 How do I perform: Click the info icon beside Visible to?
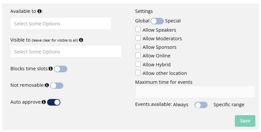(x=81, y=40)
